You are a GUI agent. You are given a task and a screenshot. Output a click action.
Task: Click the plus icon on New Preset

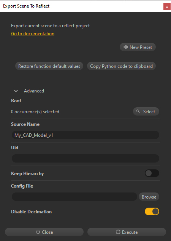pos(126,47)
